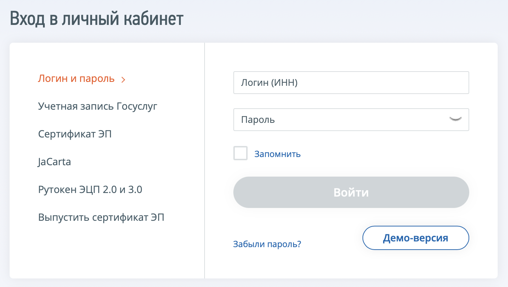Expand Логин и пароль with its chevron

[123, 80]
